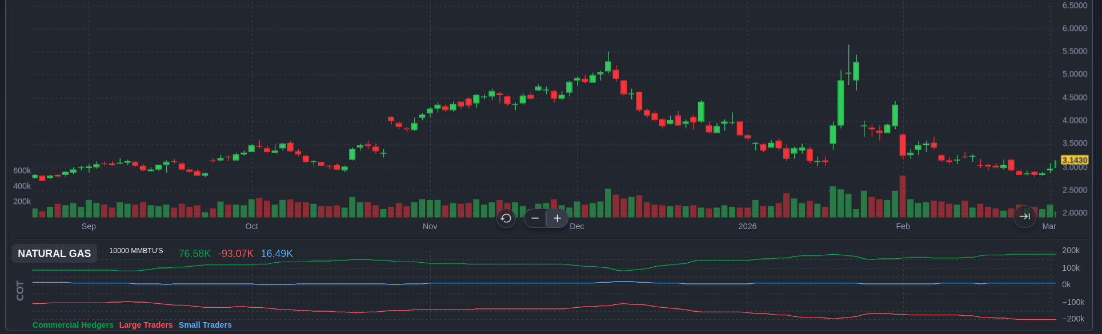Click the Feb label on time axis

[x=903, y=226]
